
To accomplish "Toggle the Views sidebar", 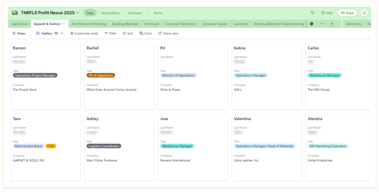I will coord(19,33).
